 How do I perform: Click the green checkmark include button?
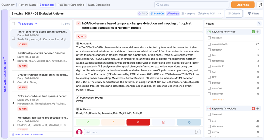coord(88,122)
